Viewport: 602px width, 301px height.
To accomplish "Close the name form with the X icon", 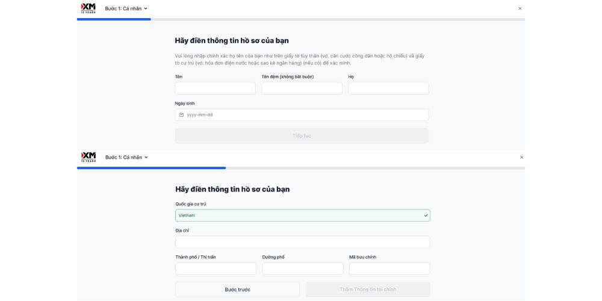I will [x=520, y=8].
